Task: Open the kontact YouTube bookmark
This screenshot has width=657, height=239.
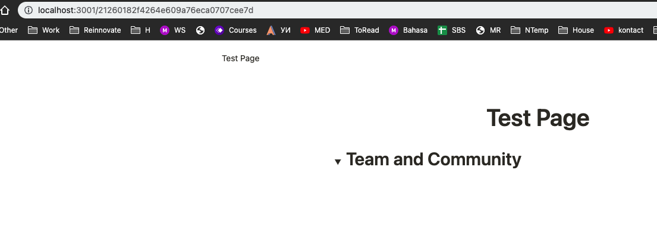Action: (x=624, y=30)
